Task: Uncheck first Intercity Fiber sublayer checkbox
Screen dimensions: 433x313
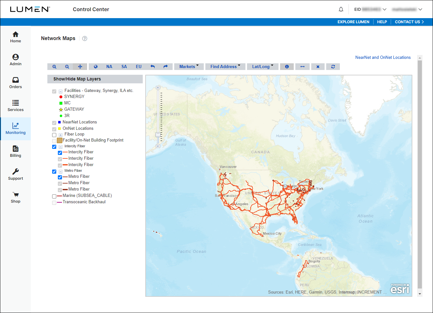Action: pyautogui.click(x=60, y=153)
